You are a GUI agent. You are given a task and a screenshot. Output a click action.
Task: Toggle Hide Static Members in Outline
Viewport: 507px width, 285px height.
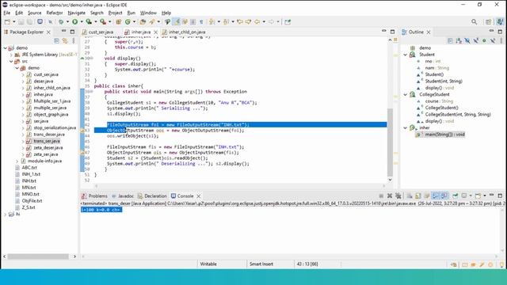[x=475, y=40]
